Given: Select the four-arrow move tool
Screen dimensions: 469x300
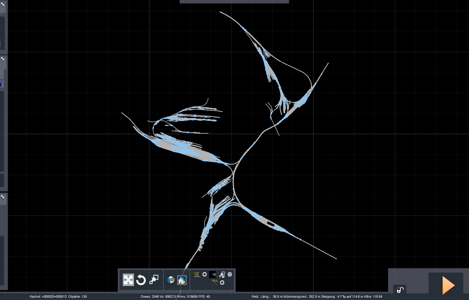Looking at the screenshot, I should [x=128, y=280].
